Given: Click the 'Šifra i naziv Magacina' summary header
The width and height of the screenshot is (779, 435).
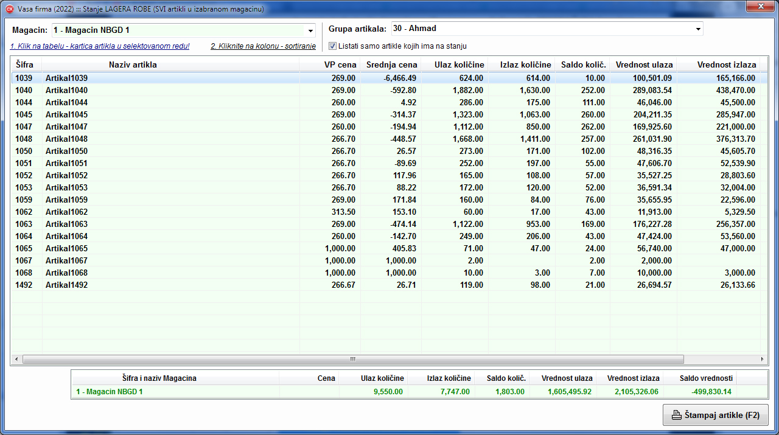Looking at the screenshot, I should coord(159,378).
